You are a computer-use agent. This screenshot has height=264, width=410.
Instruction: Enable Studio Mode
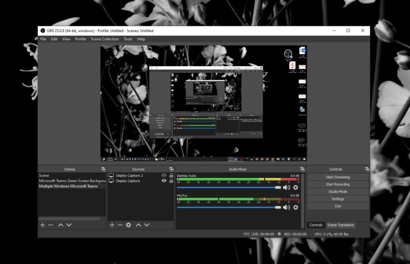pyautogui.click(x=338, y=191)
